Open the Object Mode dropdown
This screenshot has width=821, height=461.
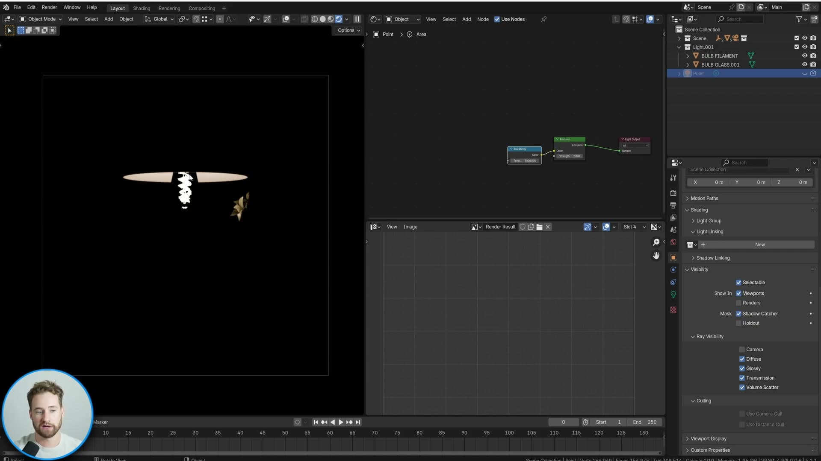[41, 19]
